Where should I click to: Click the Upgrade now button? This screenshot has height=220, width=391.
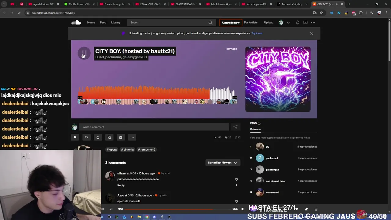pyautogui.click(x=231, y=23)
